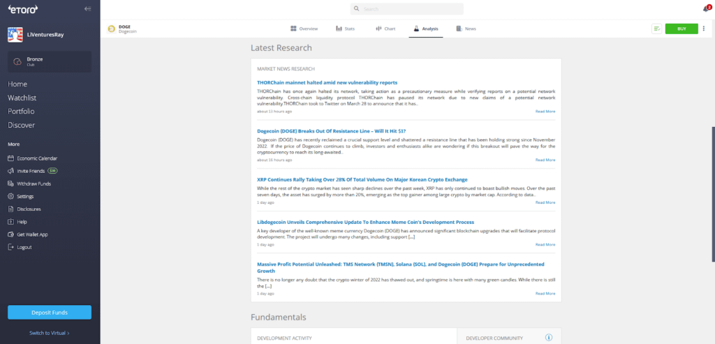Click the green BUY button
The width and height of the screenshot is (715, 344).
681,29
